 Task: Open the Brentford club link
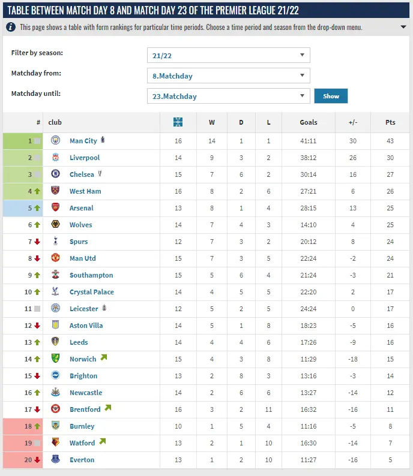click(85, 409)
